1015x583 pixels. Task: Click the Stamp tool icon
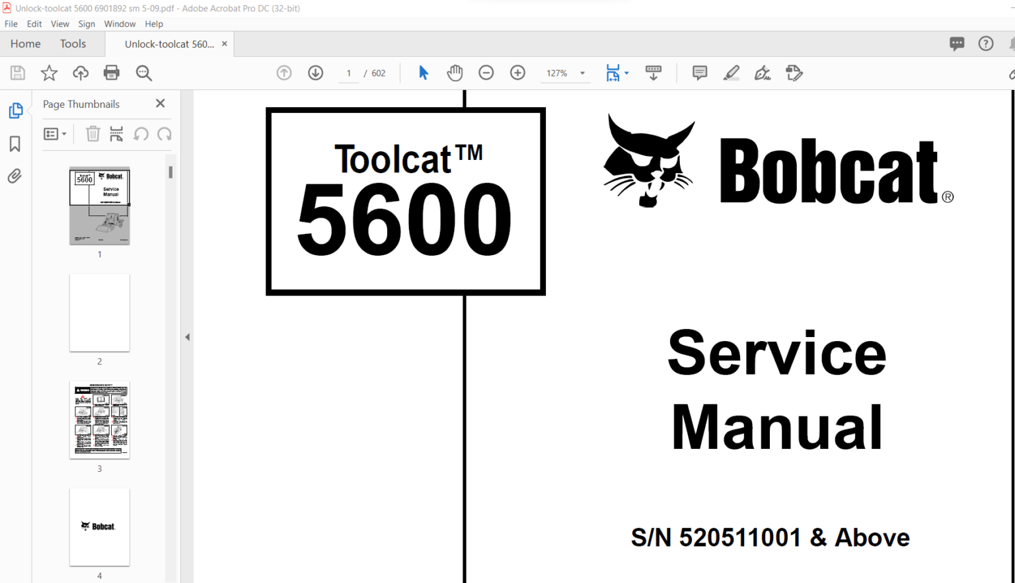(x=794, y=73)
